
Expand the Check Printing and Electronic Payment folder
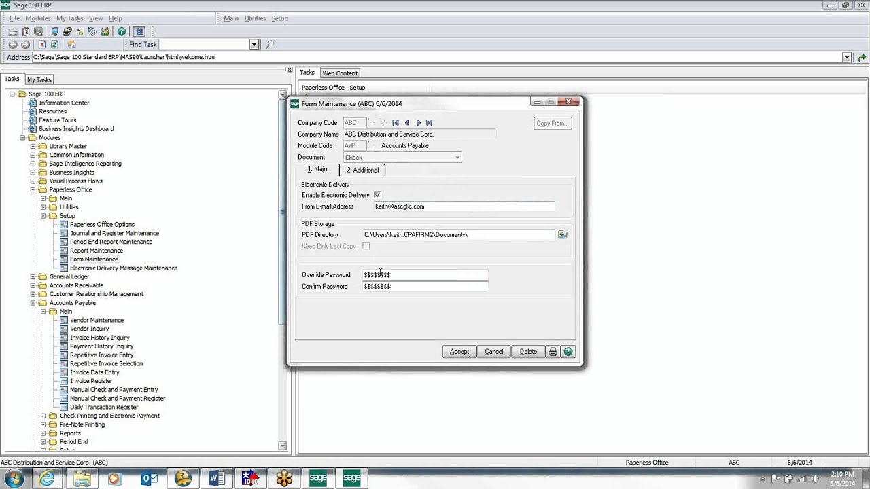[x=43, y=416]
